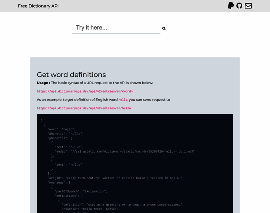Click the "definition" line about greeting
Screen dimensions: 270x213
point(123,205)
